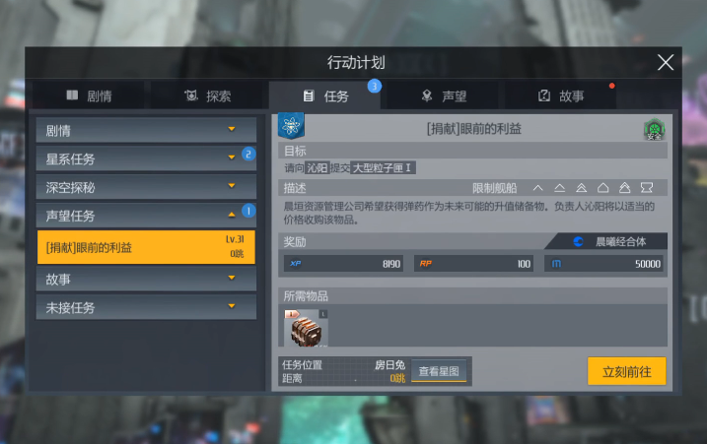Image resolution: width=707 pixels, height=444 pixels.
Task: Click the last ship class restriction icon
Action: click(647, 187)
